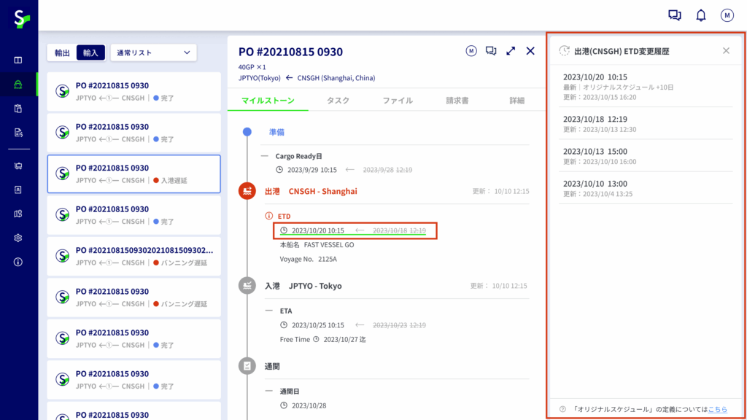The width and height of the screenshot is (747, 420).
Task: Open the 通常リスト dropdown
Action: (x=153, y=52)
